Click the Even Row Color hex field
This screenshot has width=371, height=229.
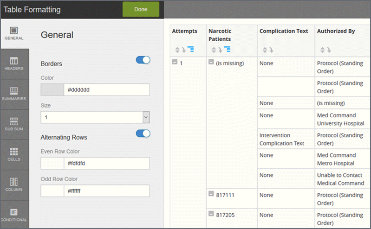pos(107,163)
